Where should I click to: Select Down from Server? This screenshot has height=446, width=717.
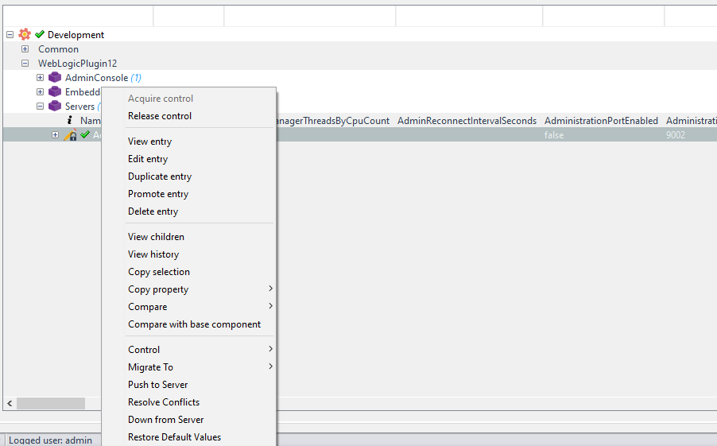pyautogui.click(x=189, y=419)
